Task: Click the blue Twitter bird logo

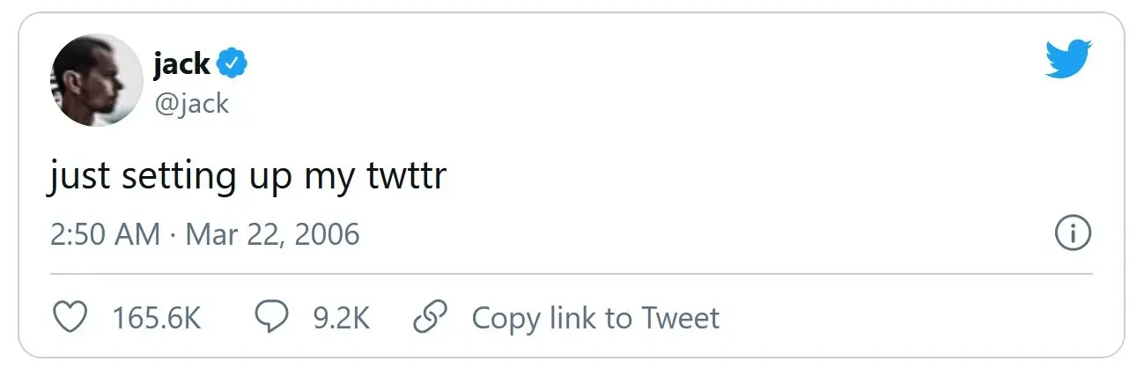Action: (x=1067, y=59)
